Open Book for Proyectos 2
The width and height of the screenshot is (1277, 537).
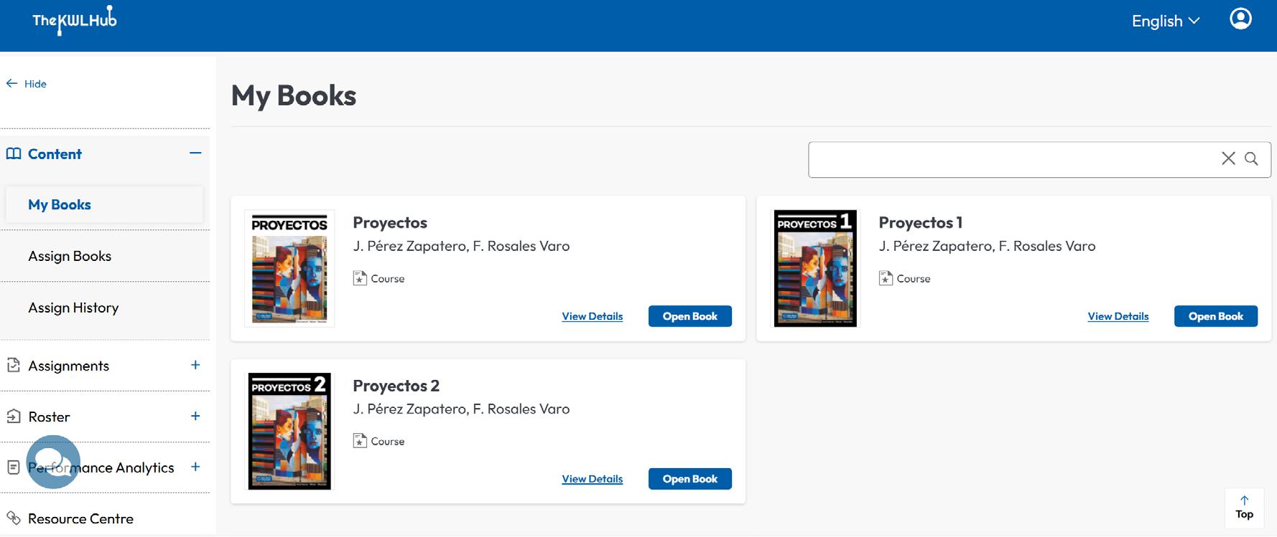click(x=689, y=479)
